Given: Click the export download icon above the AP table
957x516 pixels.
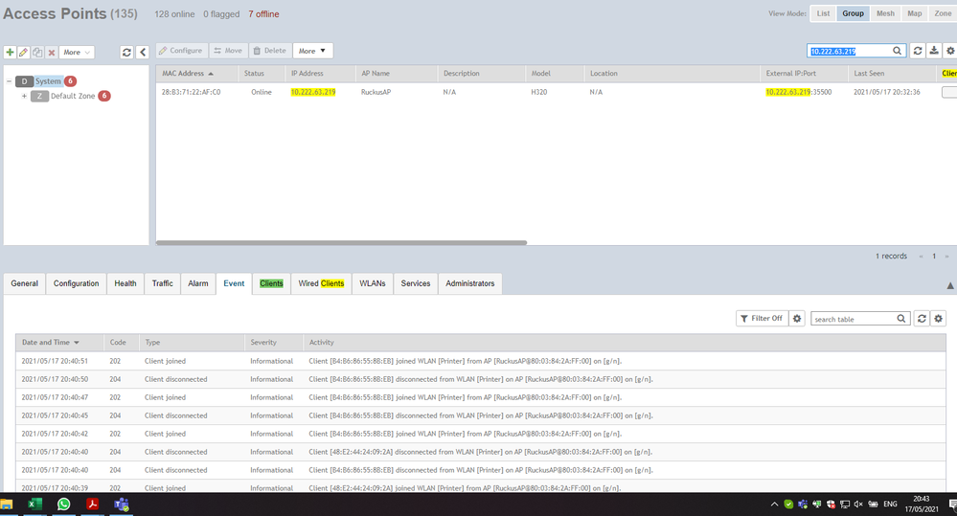Looking at the screenshot, I should [x=934, y=51].
